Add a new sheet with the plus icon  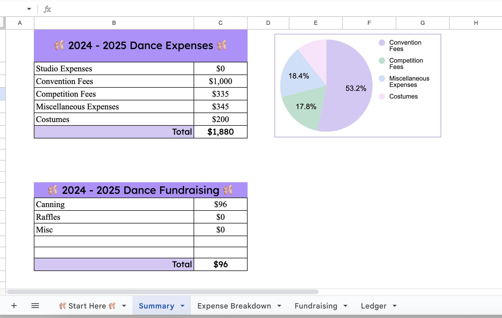(14, 306)
